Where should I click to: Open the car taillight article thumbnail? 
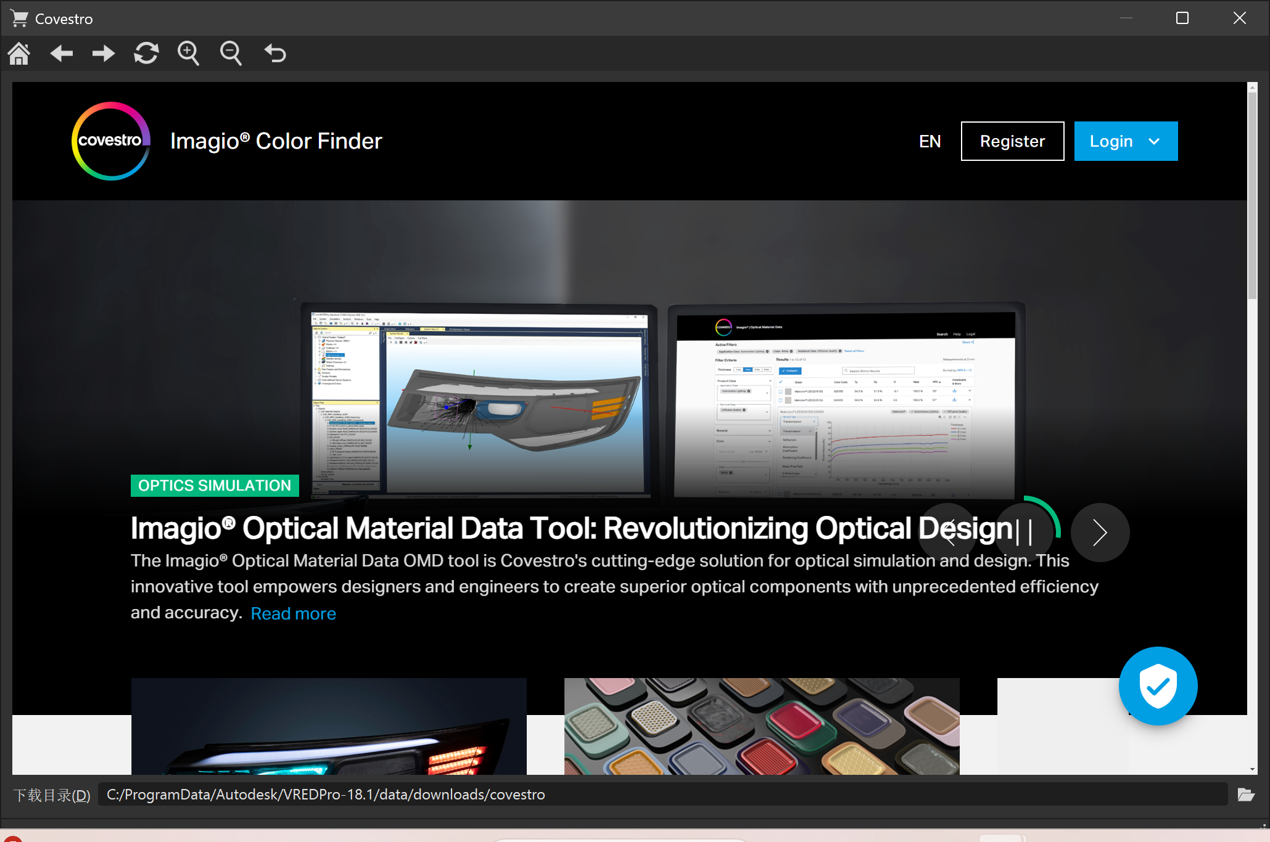pyautogui.click(x=329, y=726)
